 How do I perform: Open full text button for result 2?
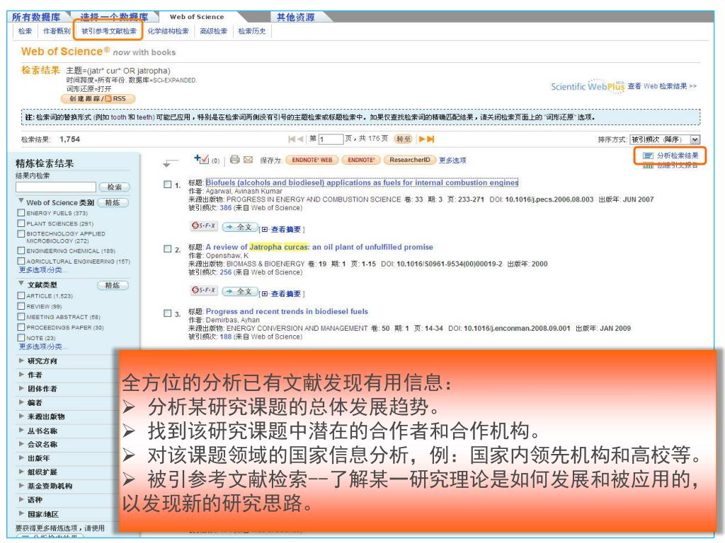click(x=239, y=291)
